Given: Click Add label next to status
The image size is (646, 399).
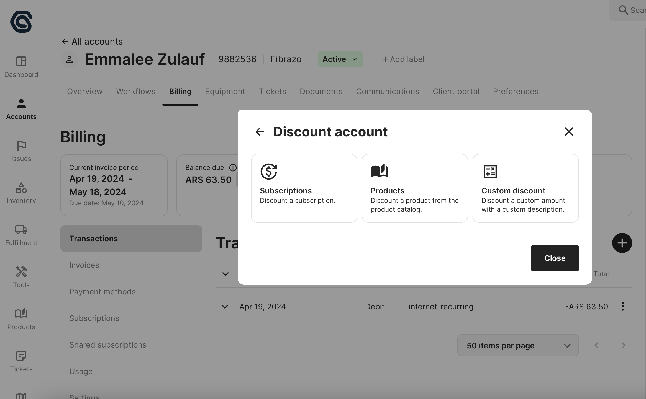Looking at the screenshot, I should click(403, 59).
